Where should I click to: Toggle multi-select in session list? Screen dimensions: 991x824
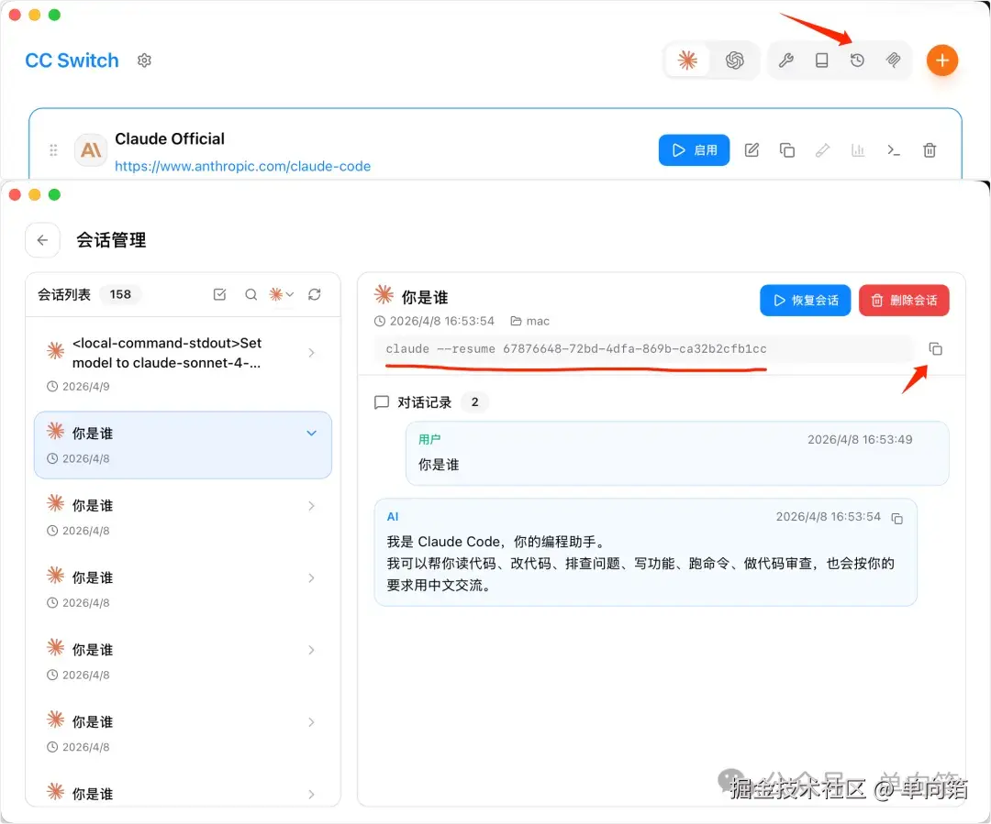click(x=219, y=295)
